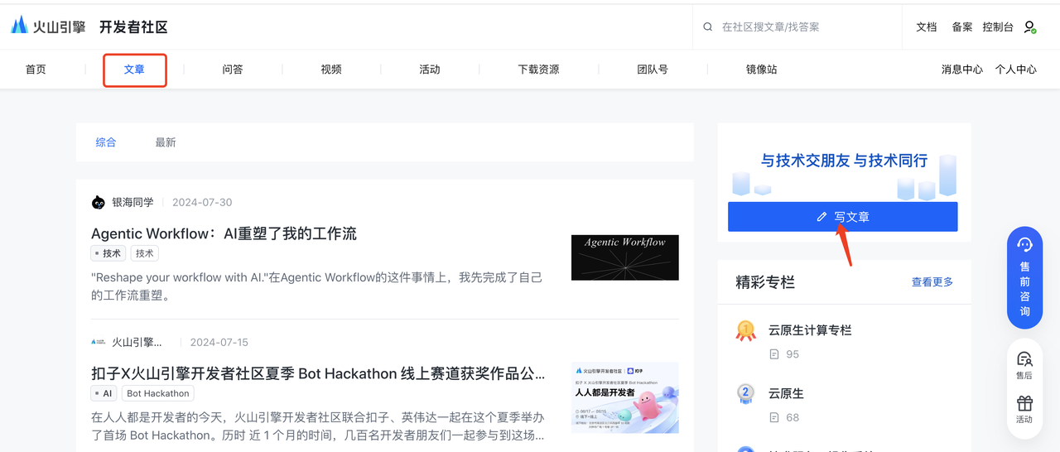Open the 查看更多 link
Viewport: 1060px width, 452px height.
point(932,282)
